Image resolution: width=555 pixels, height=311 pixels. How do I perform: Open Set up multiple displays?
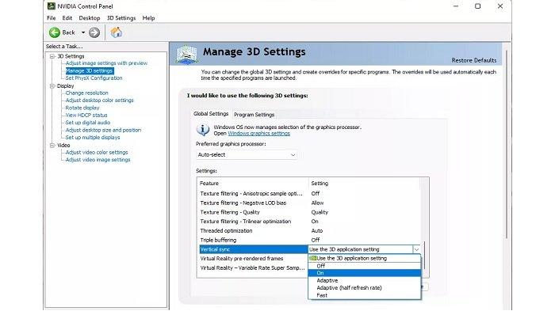click(x=93, y=138)
